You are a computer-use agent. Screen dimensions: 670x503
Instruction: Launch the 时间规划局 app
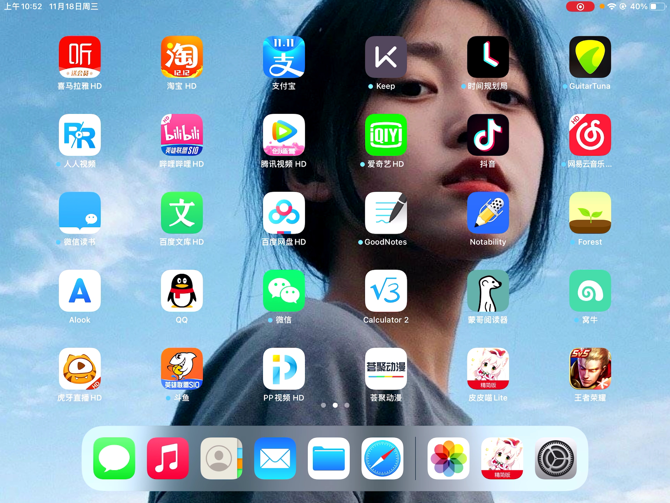coord(488,57)
